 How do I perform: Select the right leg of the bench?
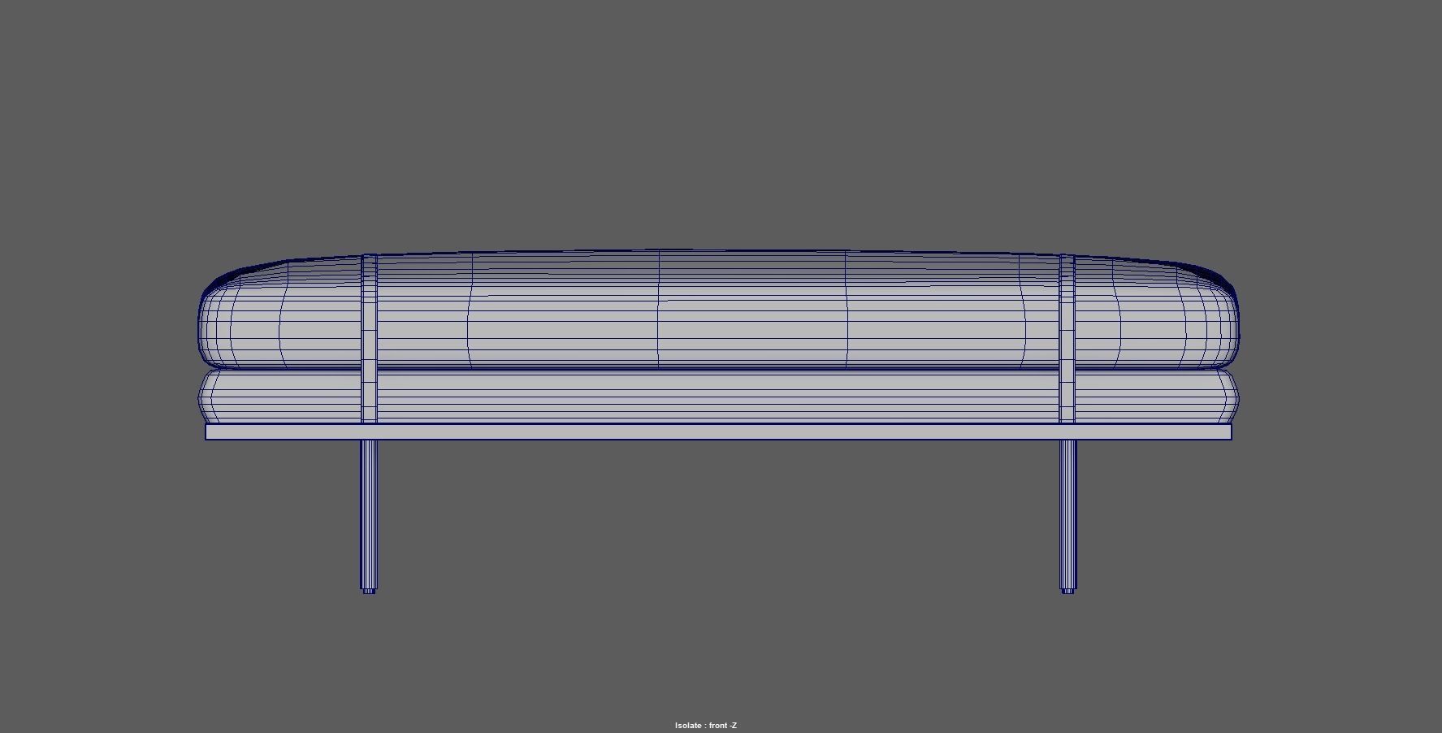[1067, 516]
